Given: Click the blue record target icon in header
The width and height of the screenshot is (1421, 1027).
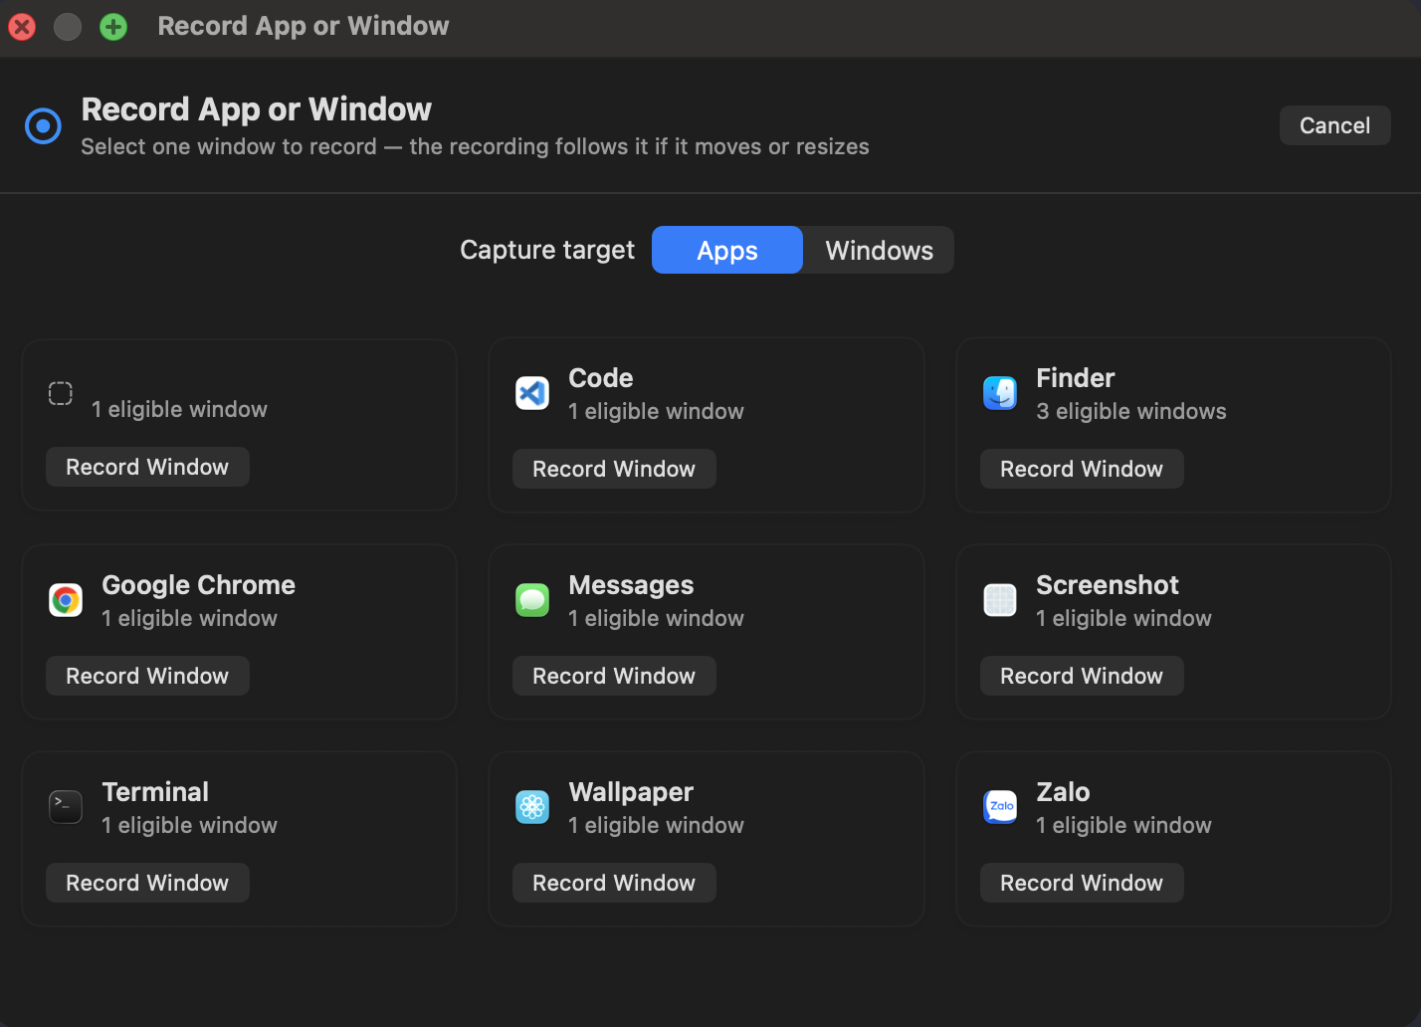Looking at the screenshot, I should click(x=43, y=125).
